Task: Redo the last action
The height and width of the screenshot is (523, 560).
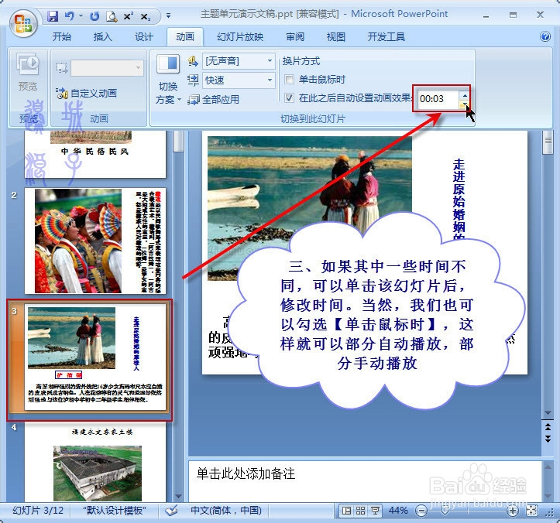Action: [x=94, y=16]
